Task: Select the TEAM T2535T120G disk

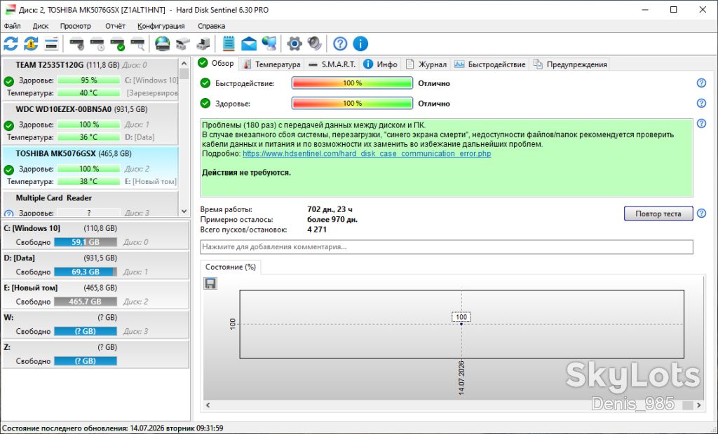Action: [x=90, y=78]
